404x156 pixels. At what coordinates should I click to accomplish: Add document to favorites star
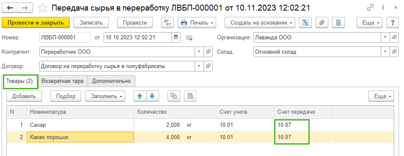point(42,8)
